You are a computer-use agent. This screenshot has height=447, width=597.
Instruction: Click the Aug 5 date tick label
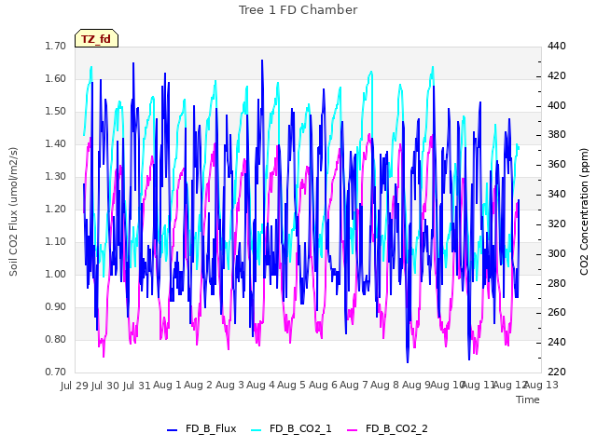click(292, 386)
